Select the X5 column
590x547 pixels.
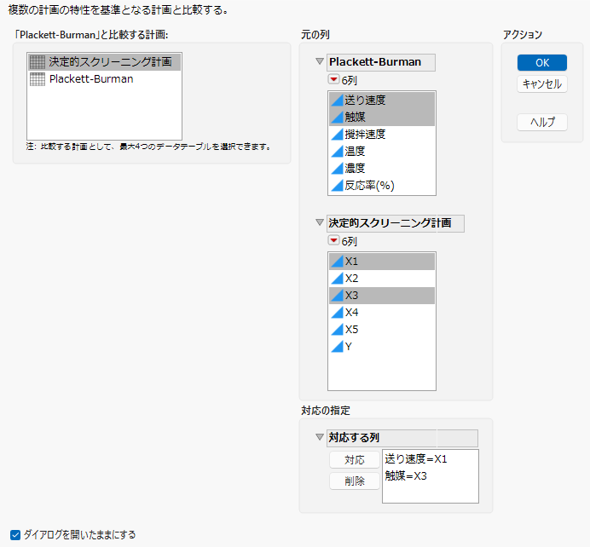pos(382,330)
